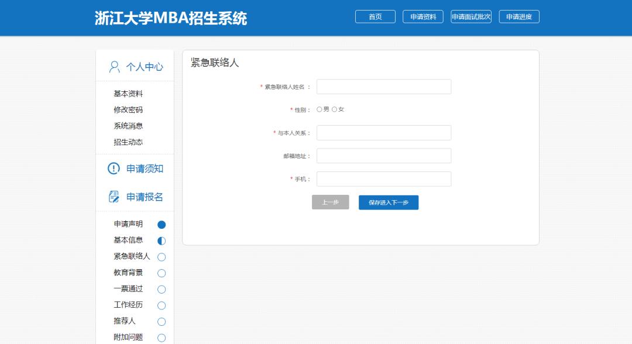Click the 紧急联络人姓名 input field

click(383, 86)
